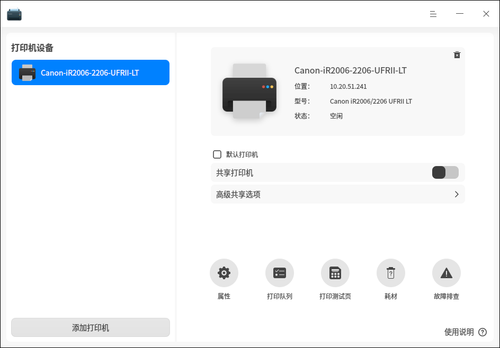
Task: Click the 添加打印机 button
Action: (x=91, y=327)
